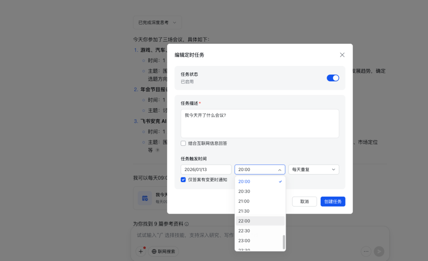Screen dimensions: 428x261
Task: Enable the 结合互联网信息回答 checkbox
Action: (x=183, y=143)
